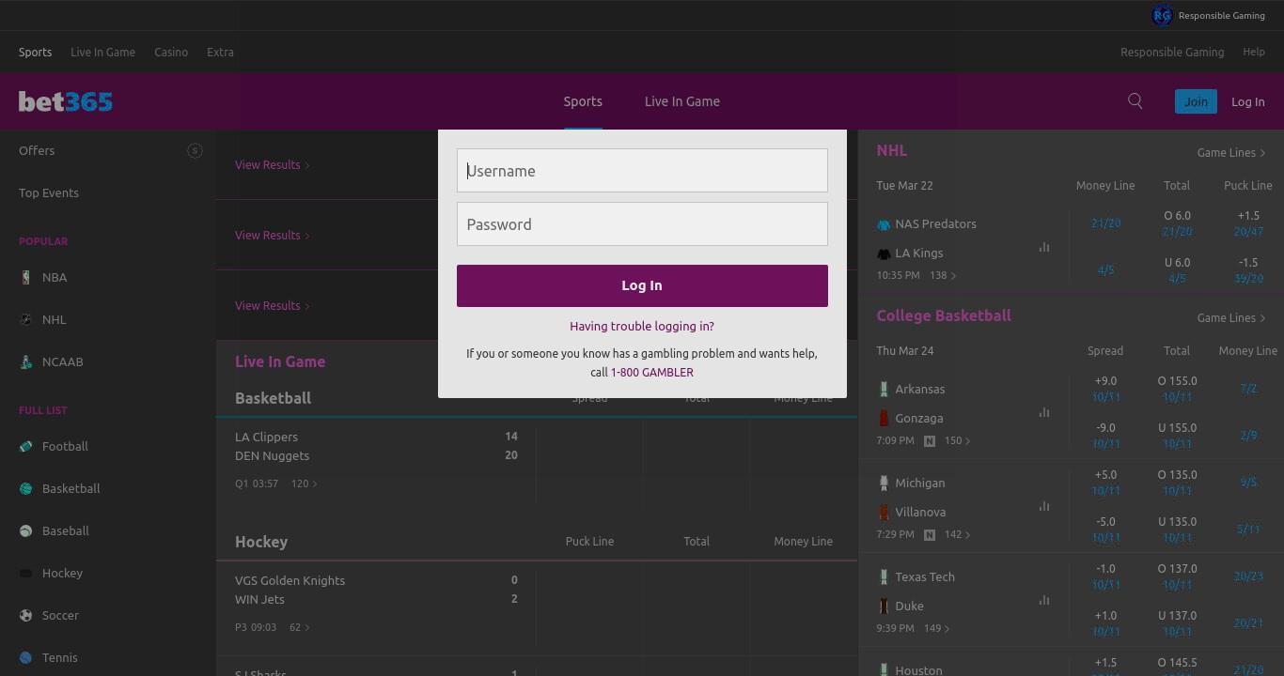The image size is (1284, 676).
Task: Select Texas Tech -1.0 spread
Action: (1105, 576)
